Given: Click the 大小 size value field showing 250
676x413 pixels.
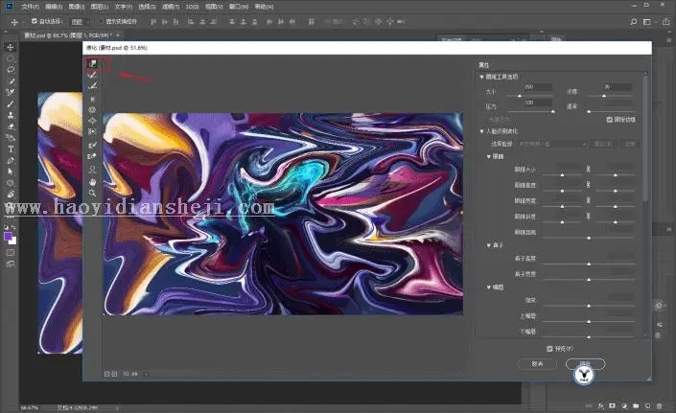Looking at the screenshot, I should pos(537,87).
